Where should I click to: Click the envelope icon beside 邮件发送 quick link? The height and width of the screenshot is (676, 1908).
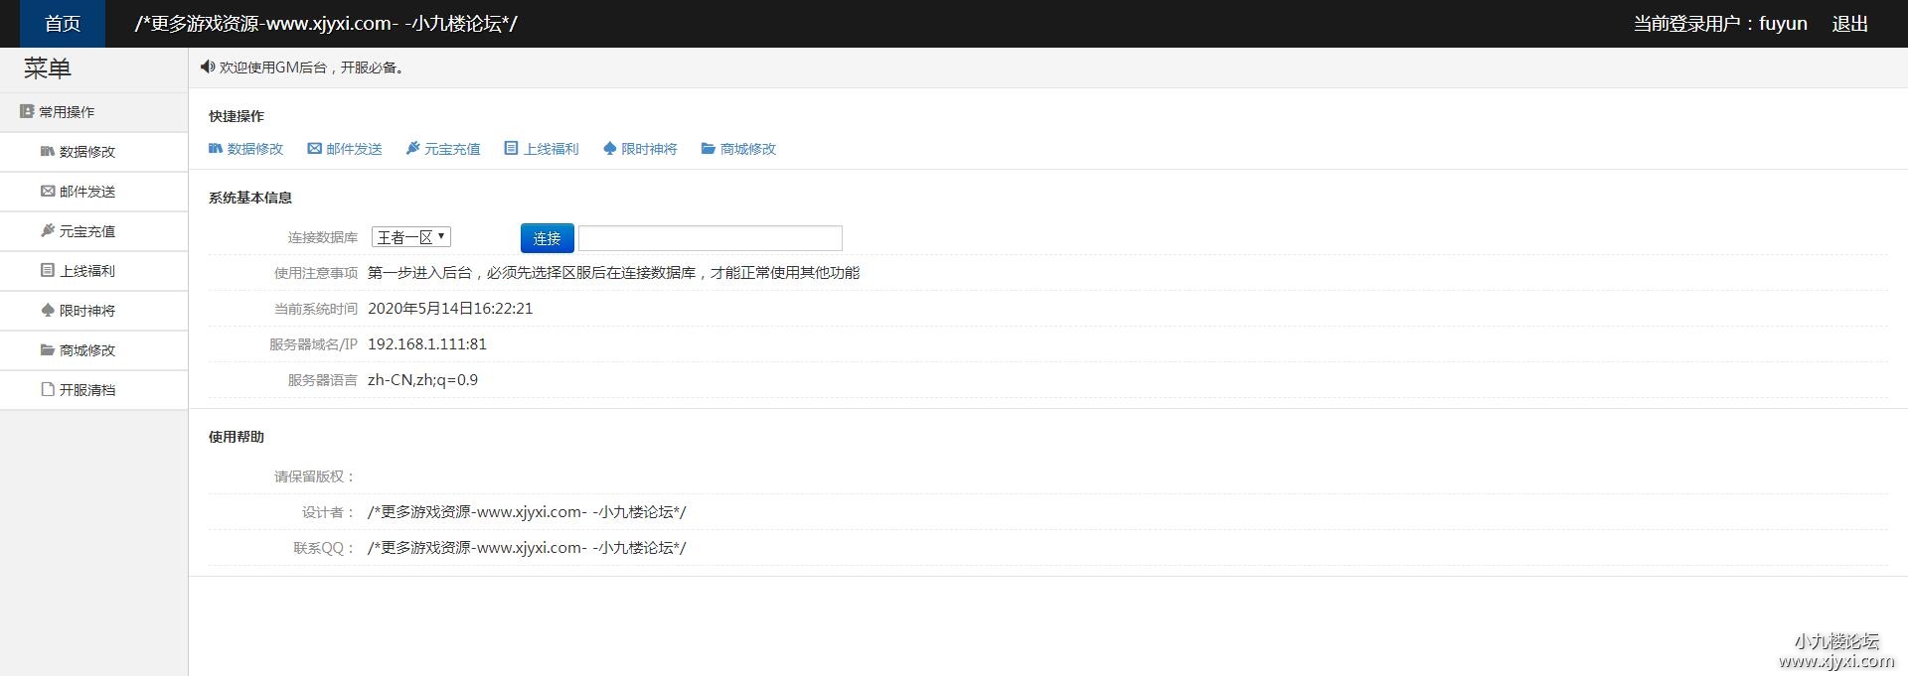click(x=314, y=149)
